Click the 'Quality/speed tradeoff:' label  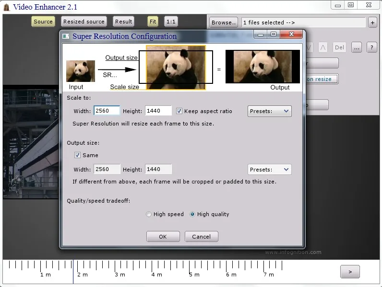(98, 201)
